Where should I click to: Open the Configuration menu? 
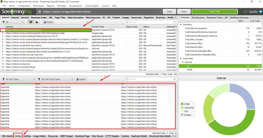(24, 6)
